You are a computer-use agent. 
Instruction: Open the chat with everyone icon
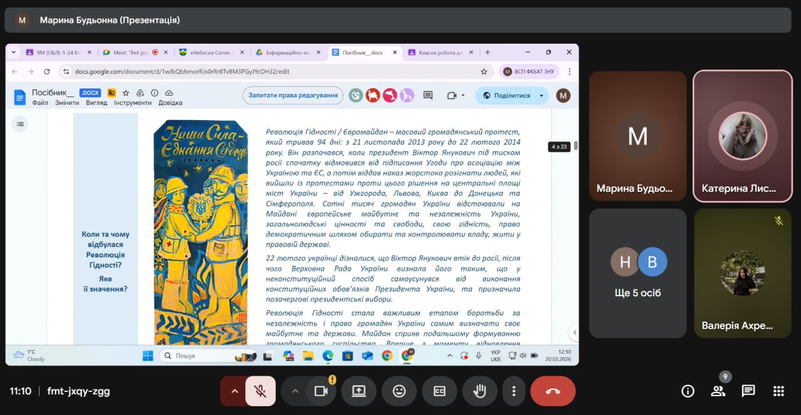point(748,391)
